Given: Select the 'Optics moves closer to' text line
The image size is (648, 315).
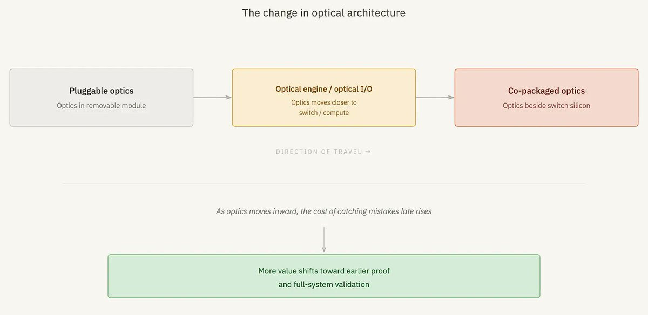Looking at the screenshot, I should tap(324, 102).
